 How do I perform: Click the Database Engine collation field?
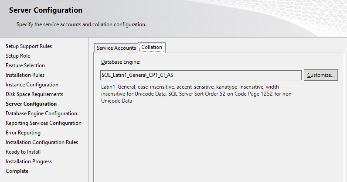[201, 75]
